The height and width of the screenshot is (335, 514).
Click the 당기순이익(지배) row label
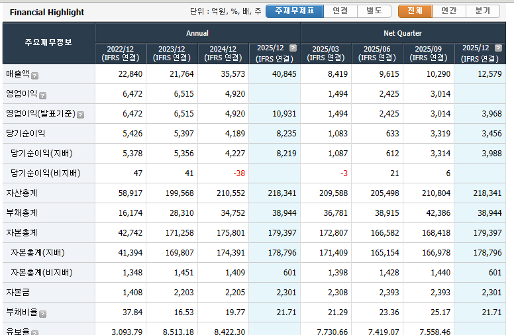pos(41,153)
